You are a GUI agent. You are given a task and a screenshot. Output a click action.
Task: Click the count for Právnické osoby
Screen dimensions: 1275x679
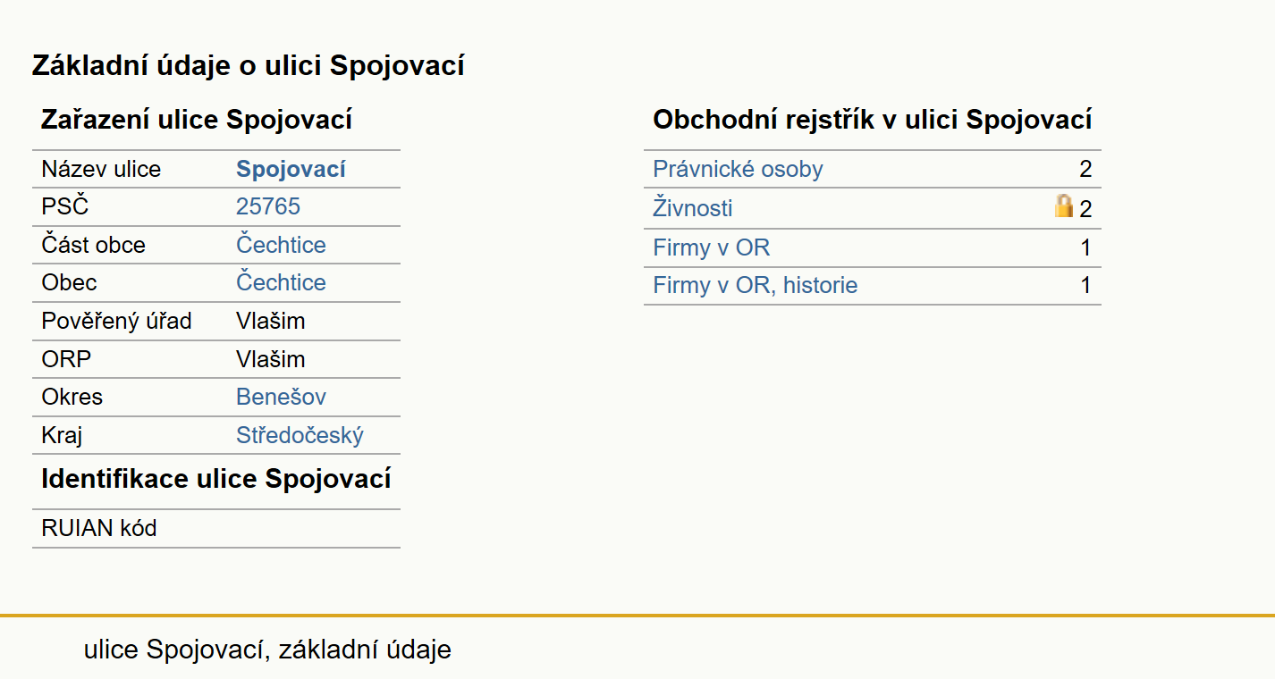pyautogui.click(x=1085, y=170)
